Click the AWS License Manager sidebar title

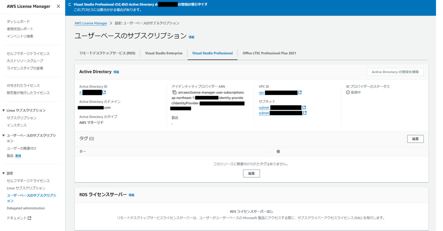coord(28,6)
